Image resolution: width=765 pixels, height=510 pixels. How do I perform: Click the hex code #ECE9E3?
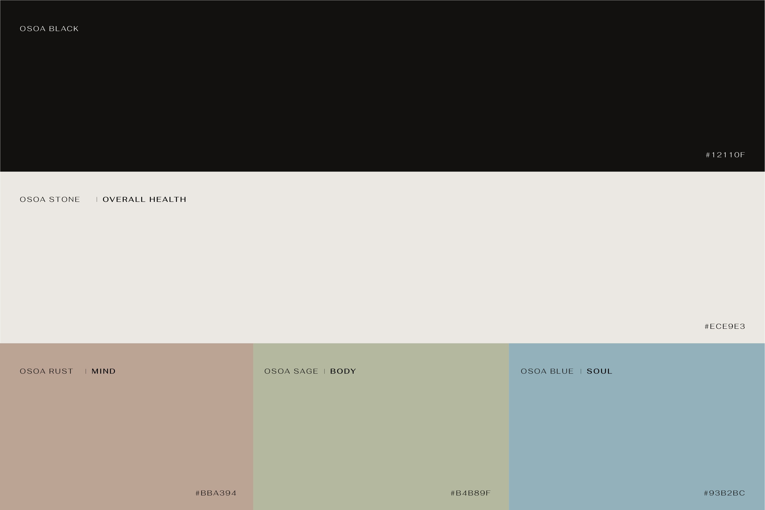[725, 326]
